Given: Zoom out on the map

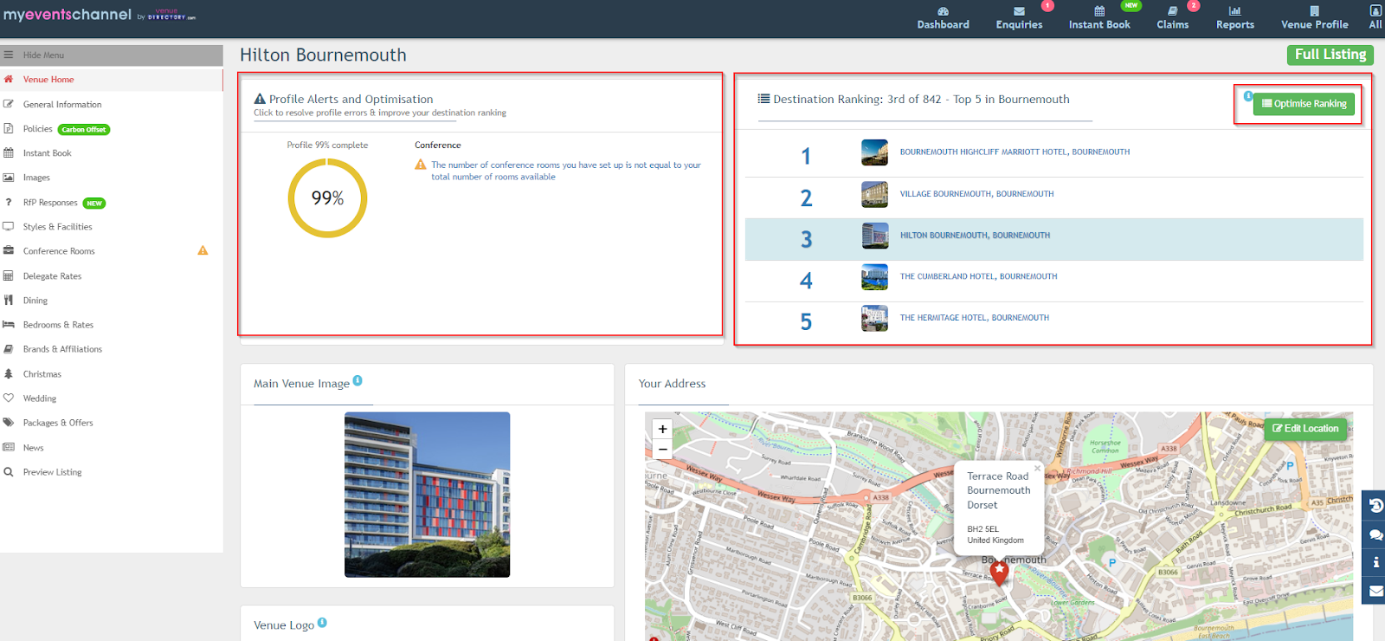Looking at the screenshot, I should pos(662,449).
